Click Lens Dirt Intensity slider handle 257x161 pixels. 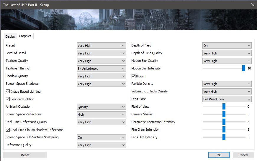click(x=224, y=137)
